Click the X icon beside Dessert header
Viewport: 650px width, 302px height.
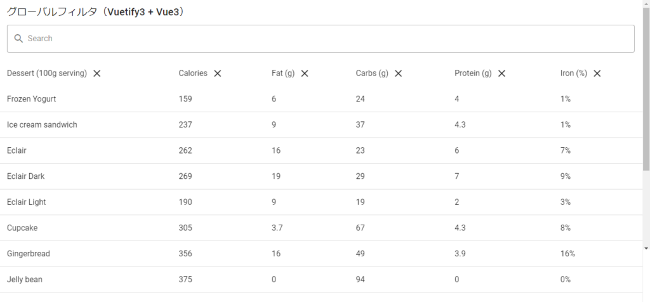point(96,74)
